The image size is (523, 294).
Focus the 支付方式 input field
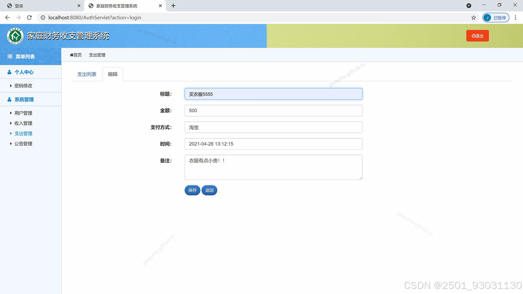273,127
